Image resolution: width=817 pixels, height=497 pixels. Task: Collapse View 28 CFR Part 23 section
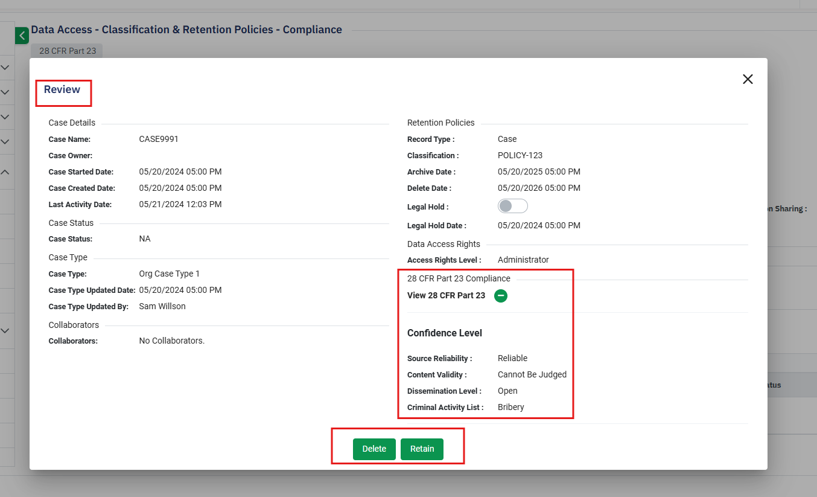[x=501, y=296]
